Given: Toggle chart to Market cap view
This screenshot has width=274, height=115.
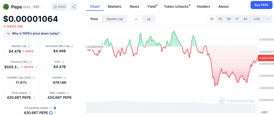Looking at the screenshot, I should (115, 19).
